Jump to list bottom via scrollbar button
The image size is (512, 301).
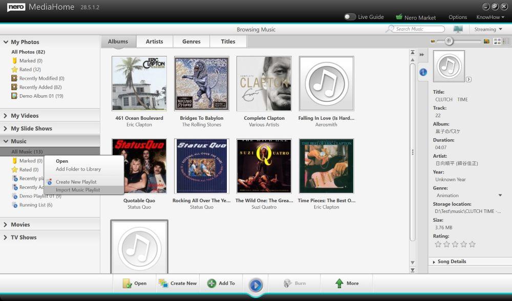point(412,270)
